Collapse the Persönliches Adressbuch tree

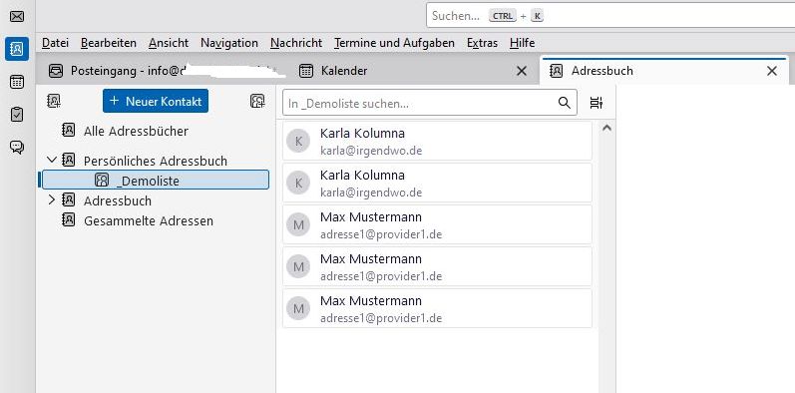(x=51, y=161)
